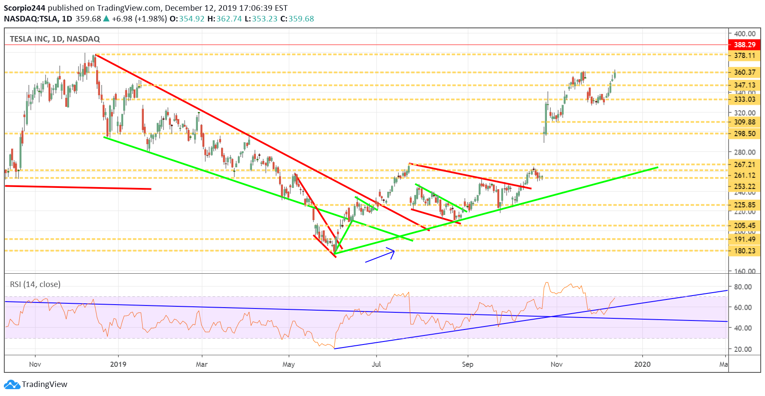This screenshot has height=396, width=765.
Task: Click the Mar label on time axis
Action: pyautogui.click(x=201, y=364)
